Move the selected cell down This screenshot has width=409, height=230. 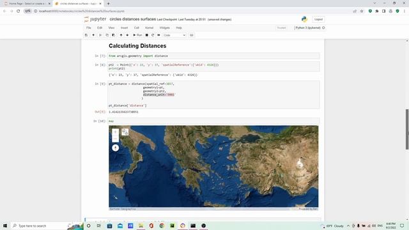pyautogui.click(x=127, y=35)
